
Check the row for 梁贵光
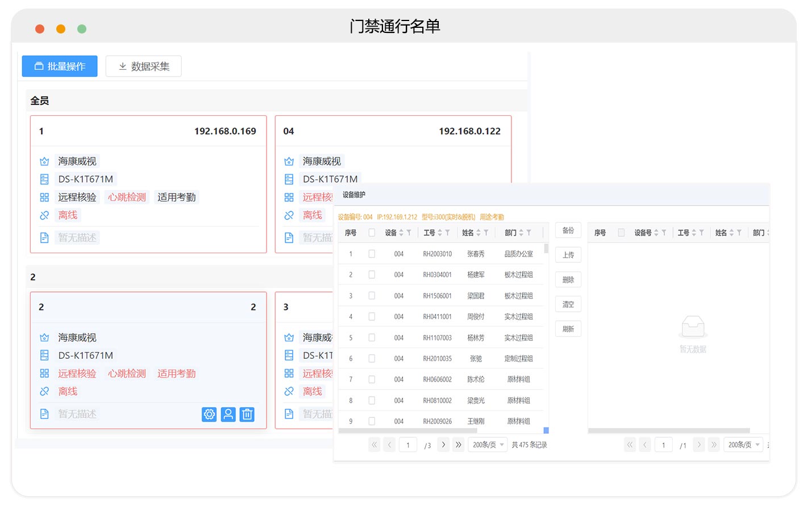pyautogui.click(x=372, y=400)
